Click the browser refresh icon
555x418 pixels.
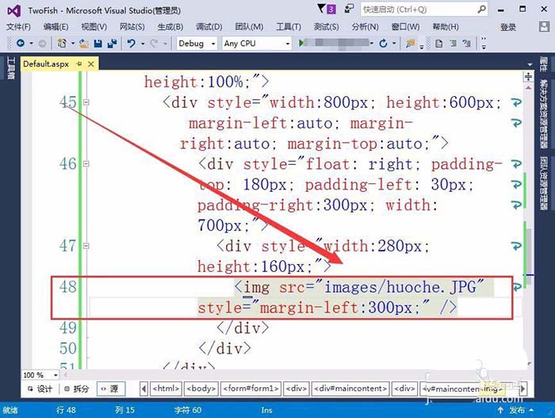pyautogui.click(x=383, y=44)
